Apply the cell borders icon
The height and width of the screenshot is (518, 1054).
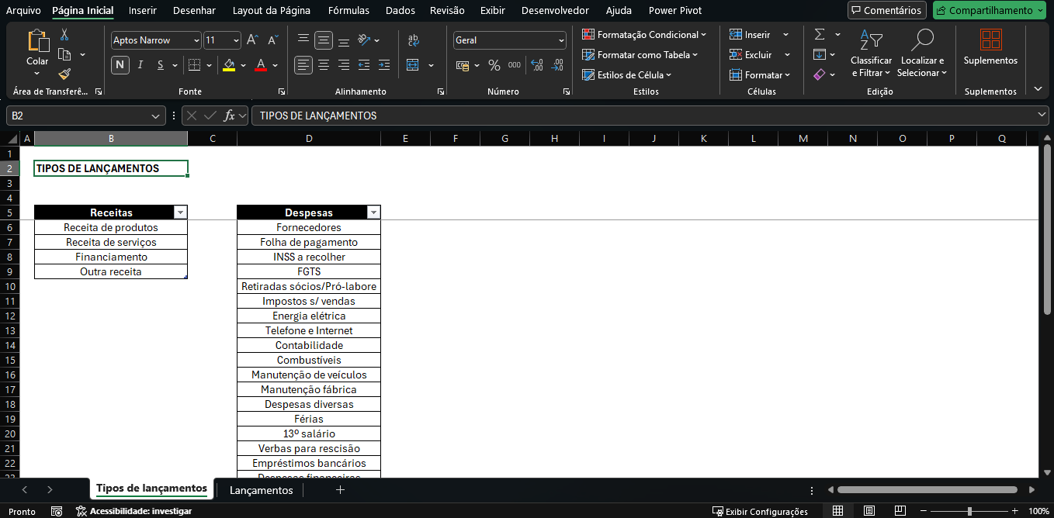tap(194, 65)
